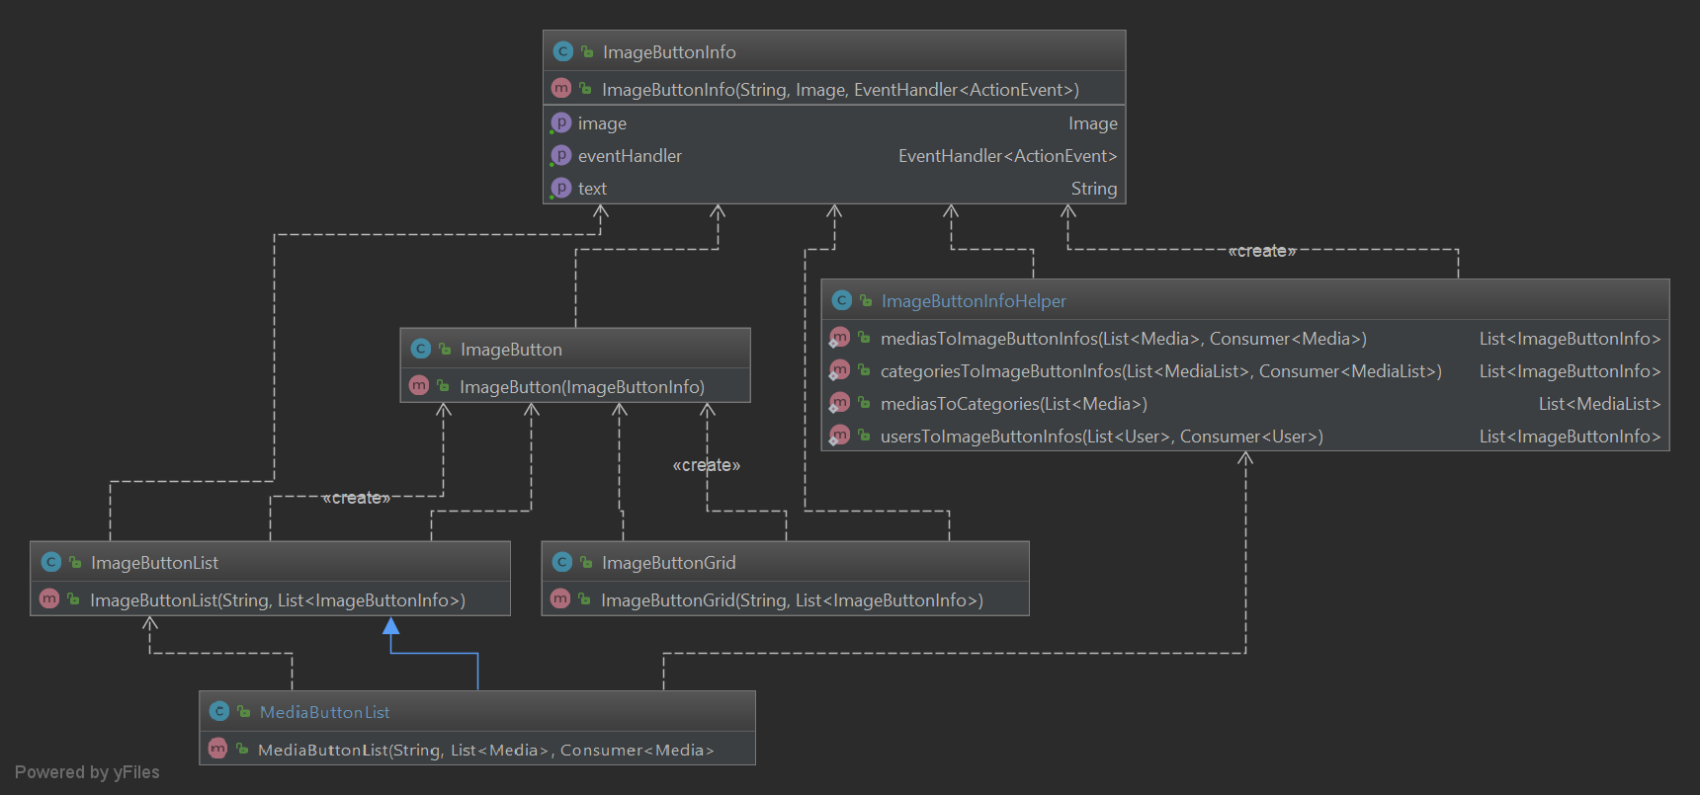Image resolution: width=1700 pixels, height=795 pixels.
Task: Click mediasToCategories(List<Media>) method
Action: click(1014, 404)
